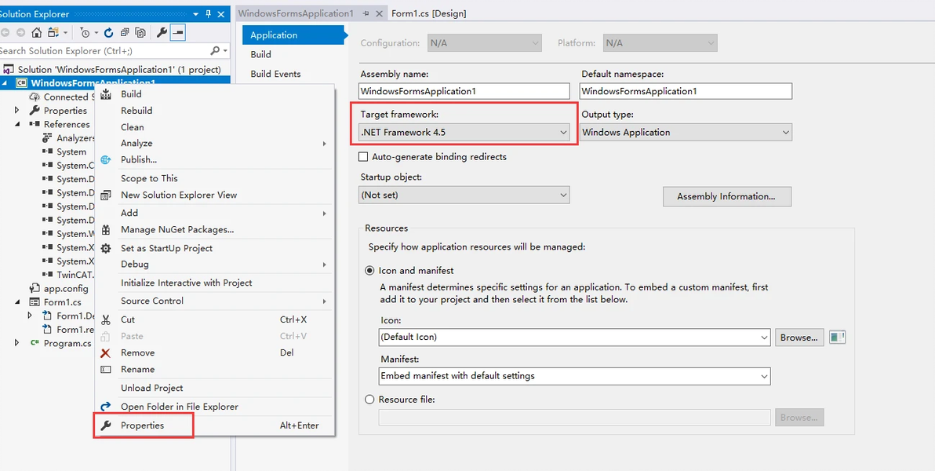The width and height of the screenshot is (935, 471).
Task: Open the Target framework dropdown
Action: 464,133
